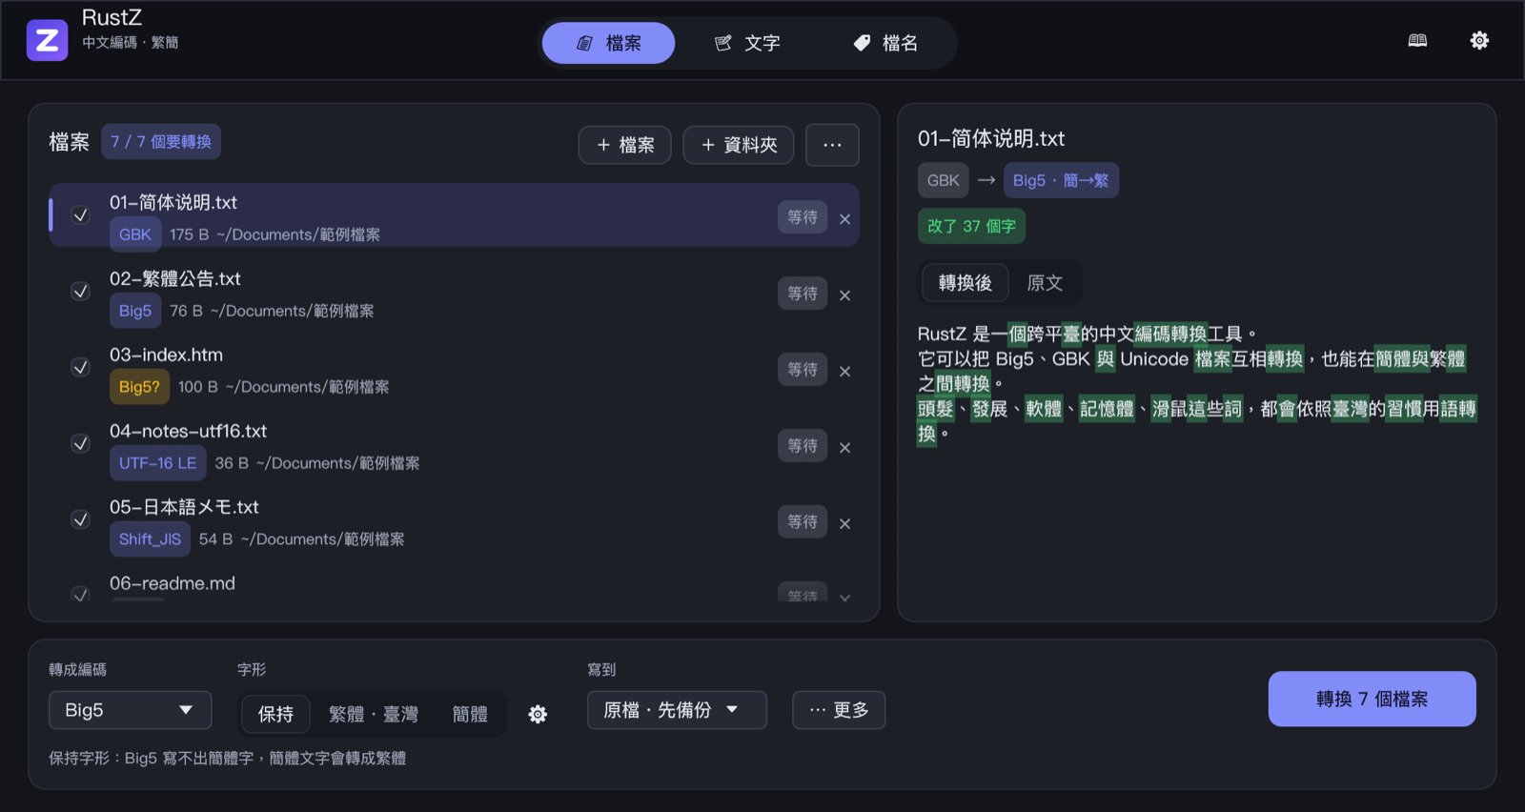Click the Shift_JIS encoding badge
1525x812 pixels.
coord(150,539)
